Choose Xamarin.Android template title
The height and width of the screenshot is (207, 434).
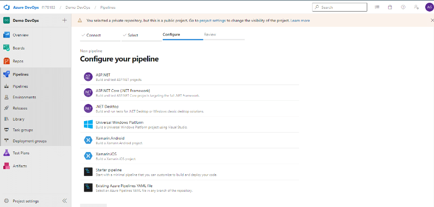(110, 138)
